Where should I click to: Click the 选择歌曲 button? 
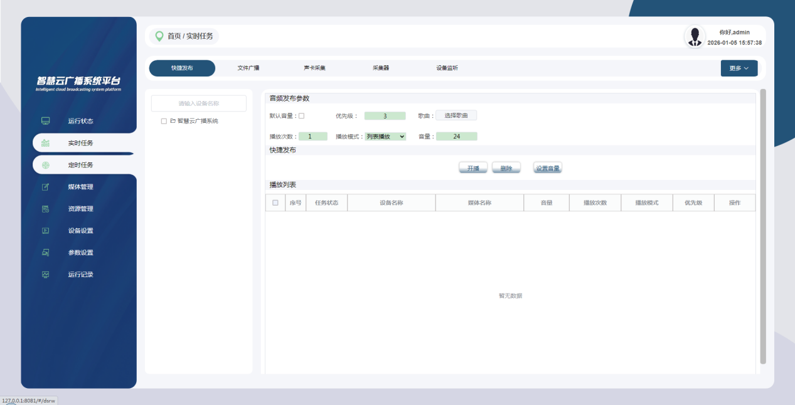coord(456,116)
